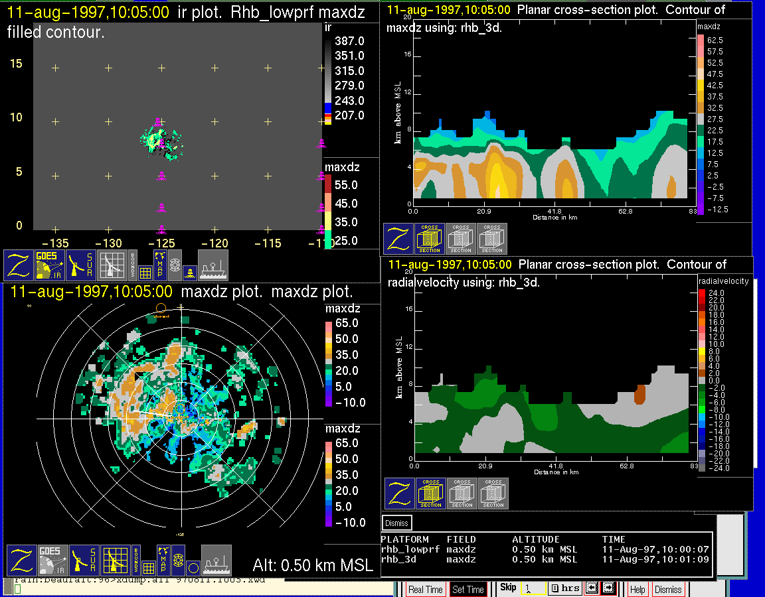
Task: Select second gray cross section icon under maxdz cross-section
Action: [461, 239]
